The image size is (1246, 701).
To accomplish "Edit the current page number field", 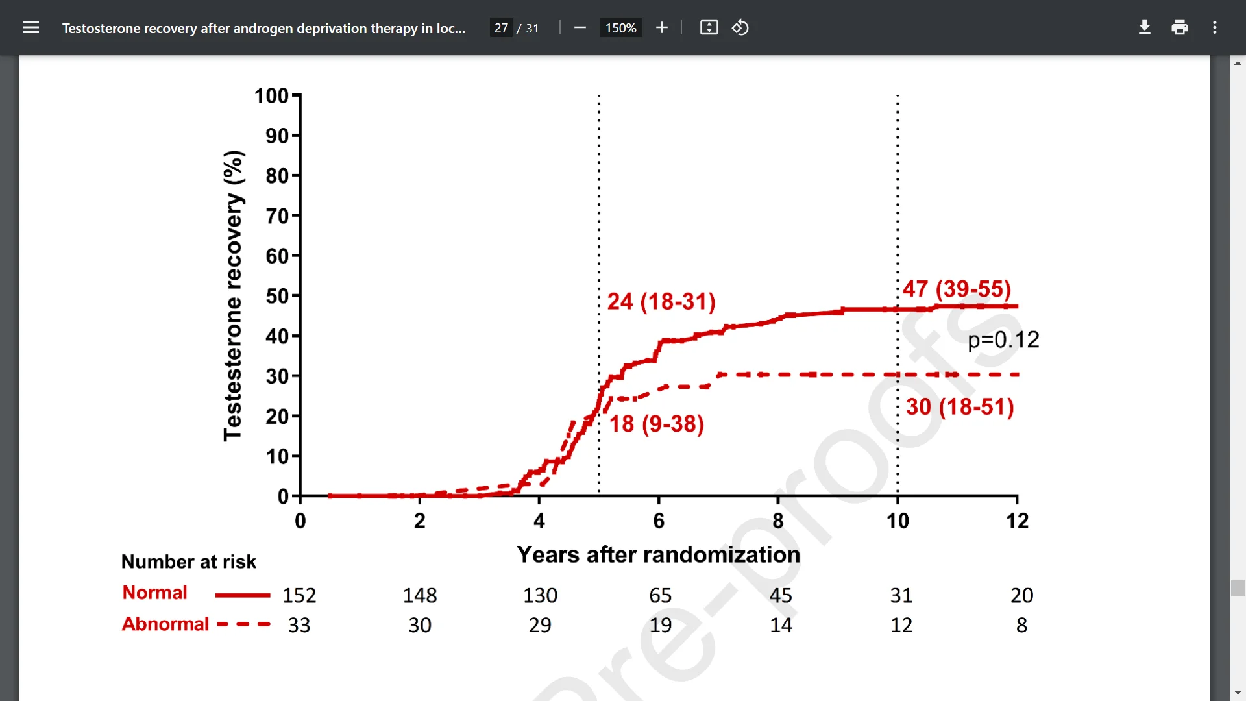I will pyautogui.click(x=501, y=28).
